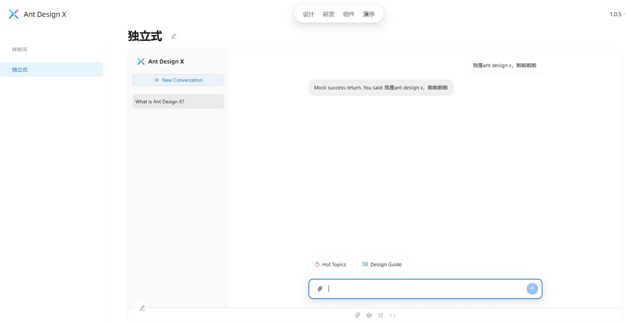Click the edit pencil beside 独立式 title
The width and height of the screenshot is (626, 324).
pyautogui.click(x=174, y=36)
